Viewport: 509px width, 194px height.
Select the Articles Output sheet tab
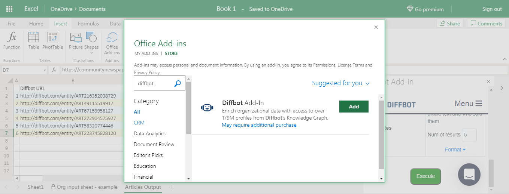[x=143, y=187]
